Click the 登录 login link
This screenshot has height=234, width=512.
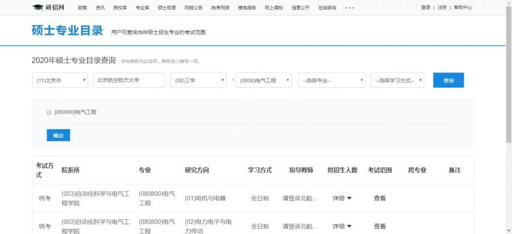[426, 8]
